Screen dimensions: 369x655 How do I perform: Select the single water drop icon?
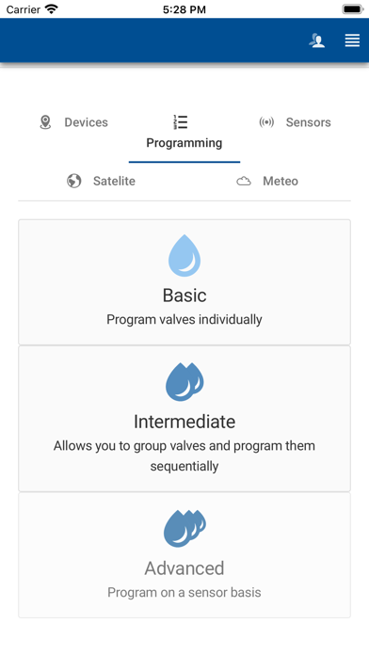pos(184,256)
